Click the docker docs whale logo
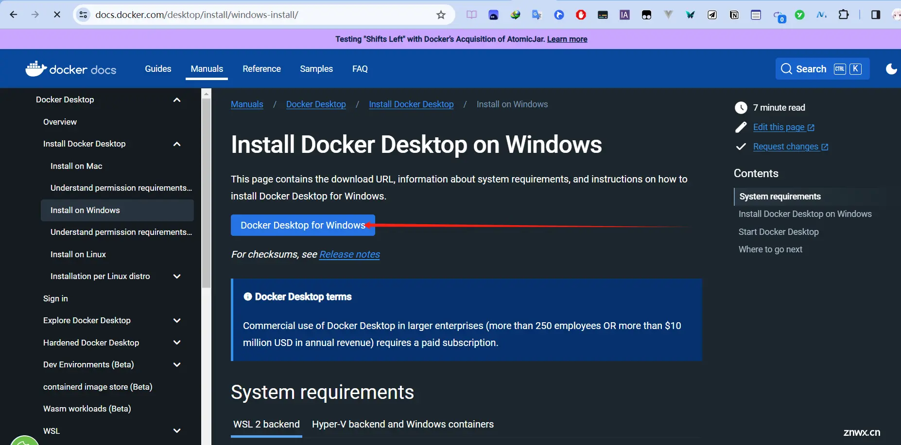Image resolution: width=901 pixels, height=445 pixels. tap(71, 69)
